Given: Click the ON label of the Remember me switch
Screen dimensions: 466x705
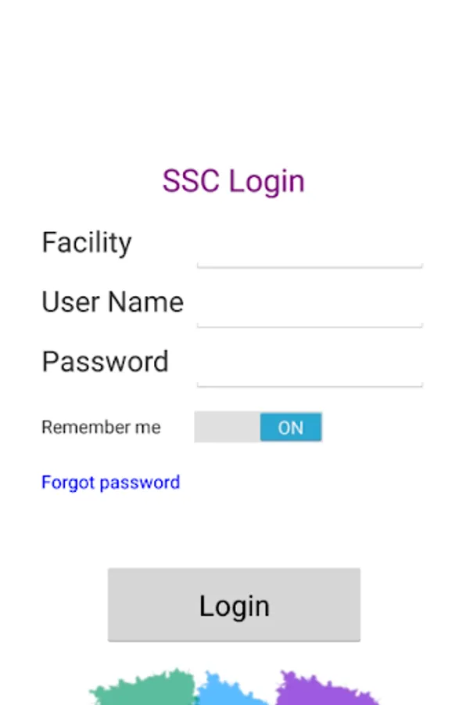Looking at the screenshot, I should [x=290, y=428].
